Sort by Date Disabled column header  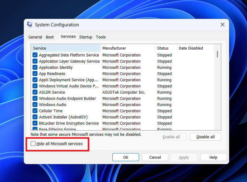tap(195, 48)
